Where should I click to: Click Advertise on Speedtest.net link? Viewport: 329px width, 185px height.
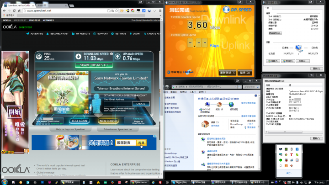[x=118, y=129]
